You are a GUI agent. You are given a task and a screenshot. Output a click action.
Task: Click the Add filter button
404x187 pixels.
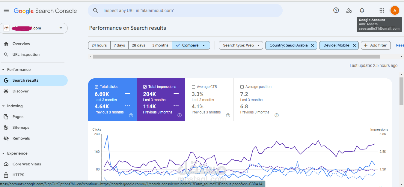(376, 45)
